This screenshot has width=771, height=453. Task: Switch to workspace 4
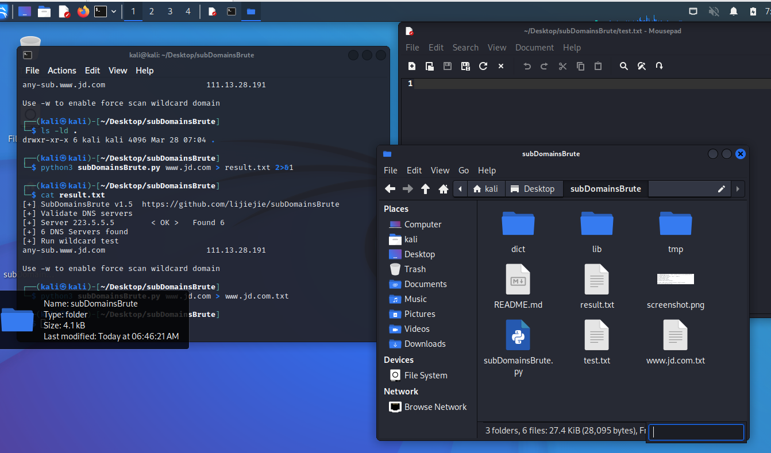[188, 11]
